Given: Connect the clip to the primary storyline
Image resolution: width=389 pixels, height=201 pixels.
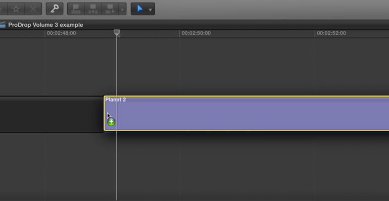Looking at the screenshot, I should (76, 9).
